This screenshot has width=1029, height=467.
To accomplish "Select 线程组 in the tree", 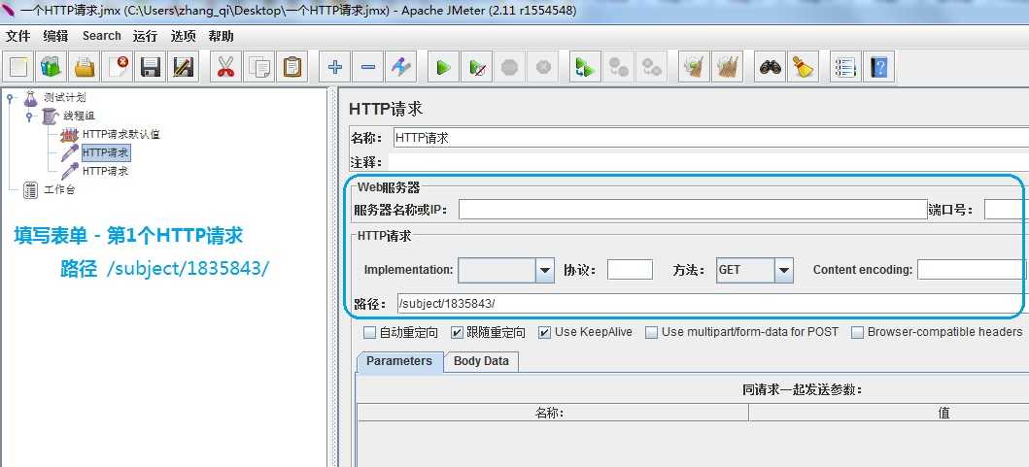I will click(x=80, y=117).
